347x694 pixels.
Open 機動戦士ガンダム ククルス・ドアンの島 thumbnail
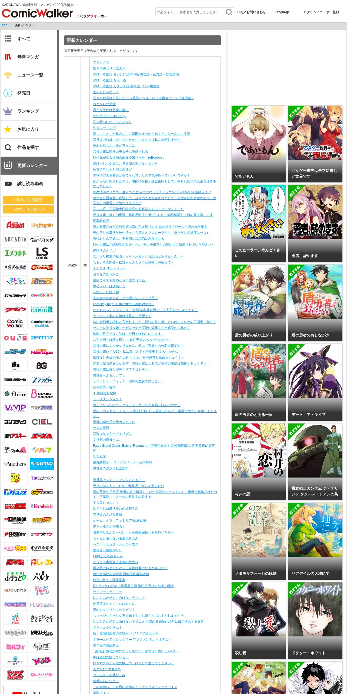(315, 462)
